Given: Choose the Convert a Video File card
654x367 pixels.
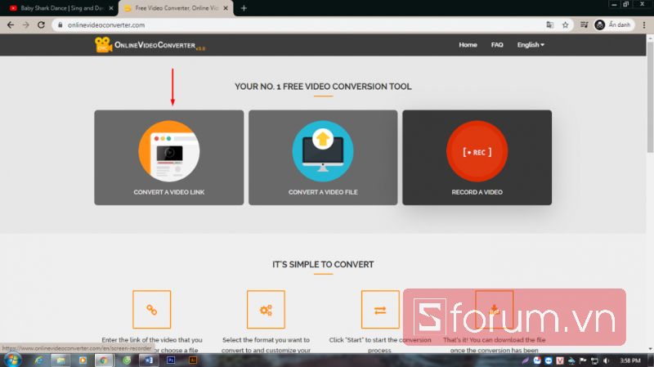Looking at the screenshot, I should 323,157.
